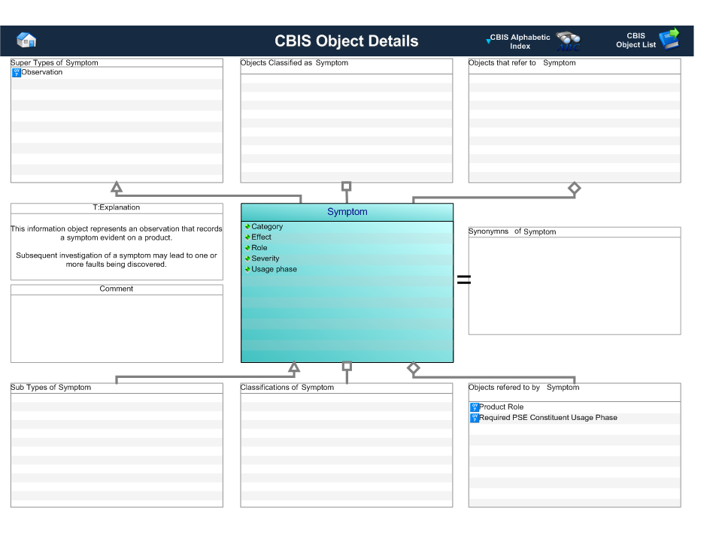722x541 pixels.
Task: Click the triangle connector below Symptom box
Action: coord(294,367)
